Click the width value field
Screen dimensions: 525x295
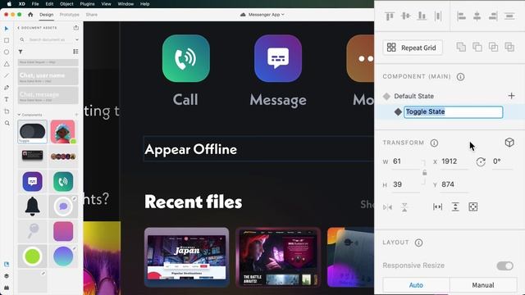point(406,161)
